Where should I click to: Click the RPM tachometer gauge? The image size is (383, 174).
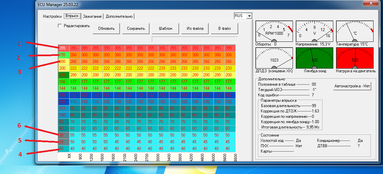coord(274,31)
